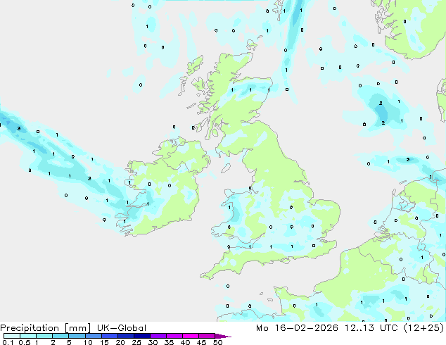This screenshot has width=446, height=345.
Task: Select the 1–2 mm legend color swatch
Action: [44, 336]
